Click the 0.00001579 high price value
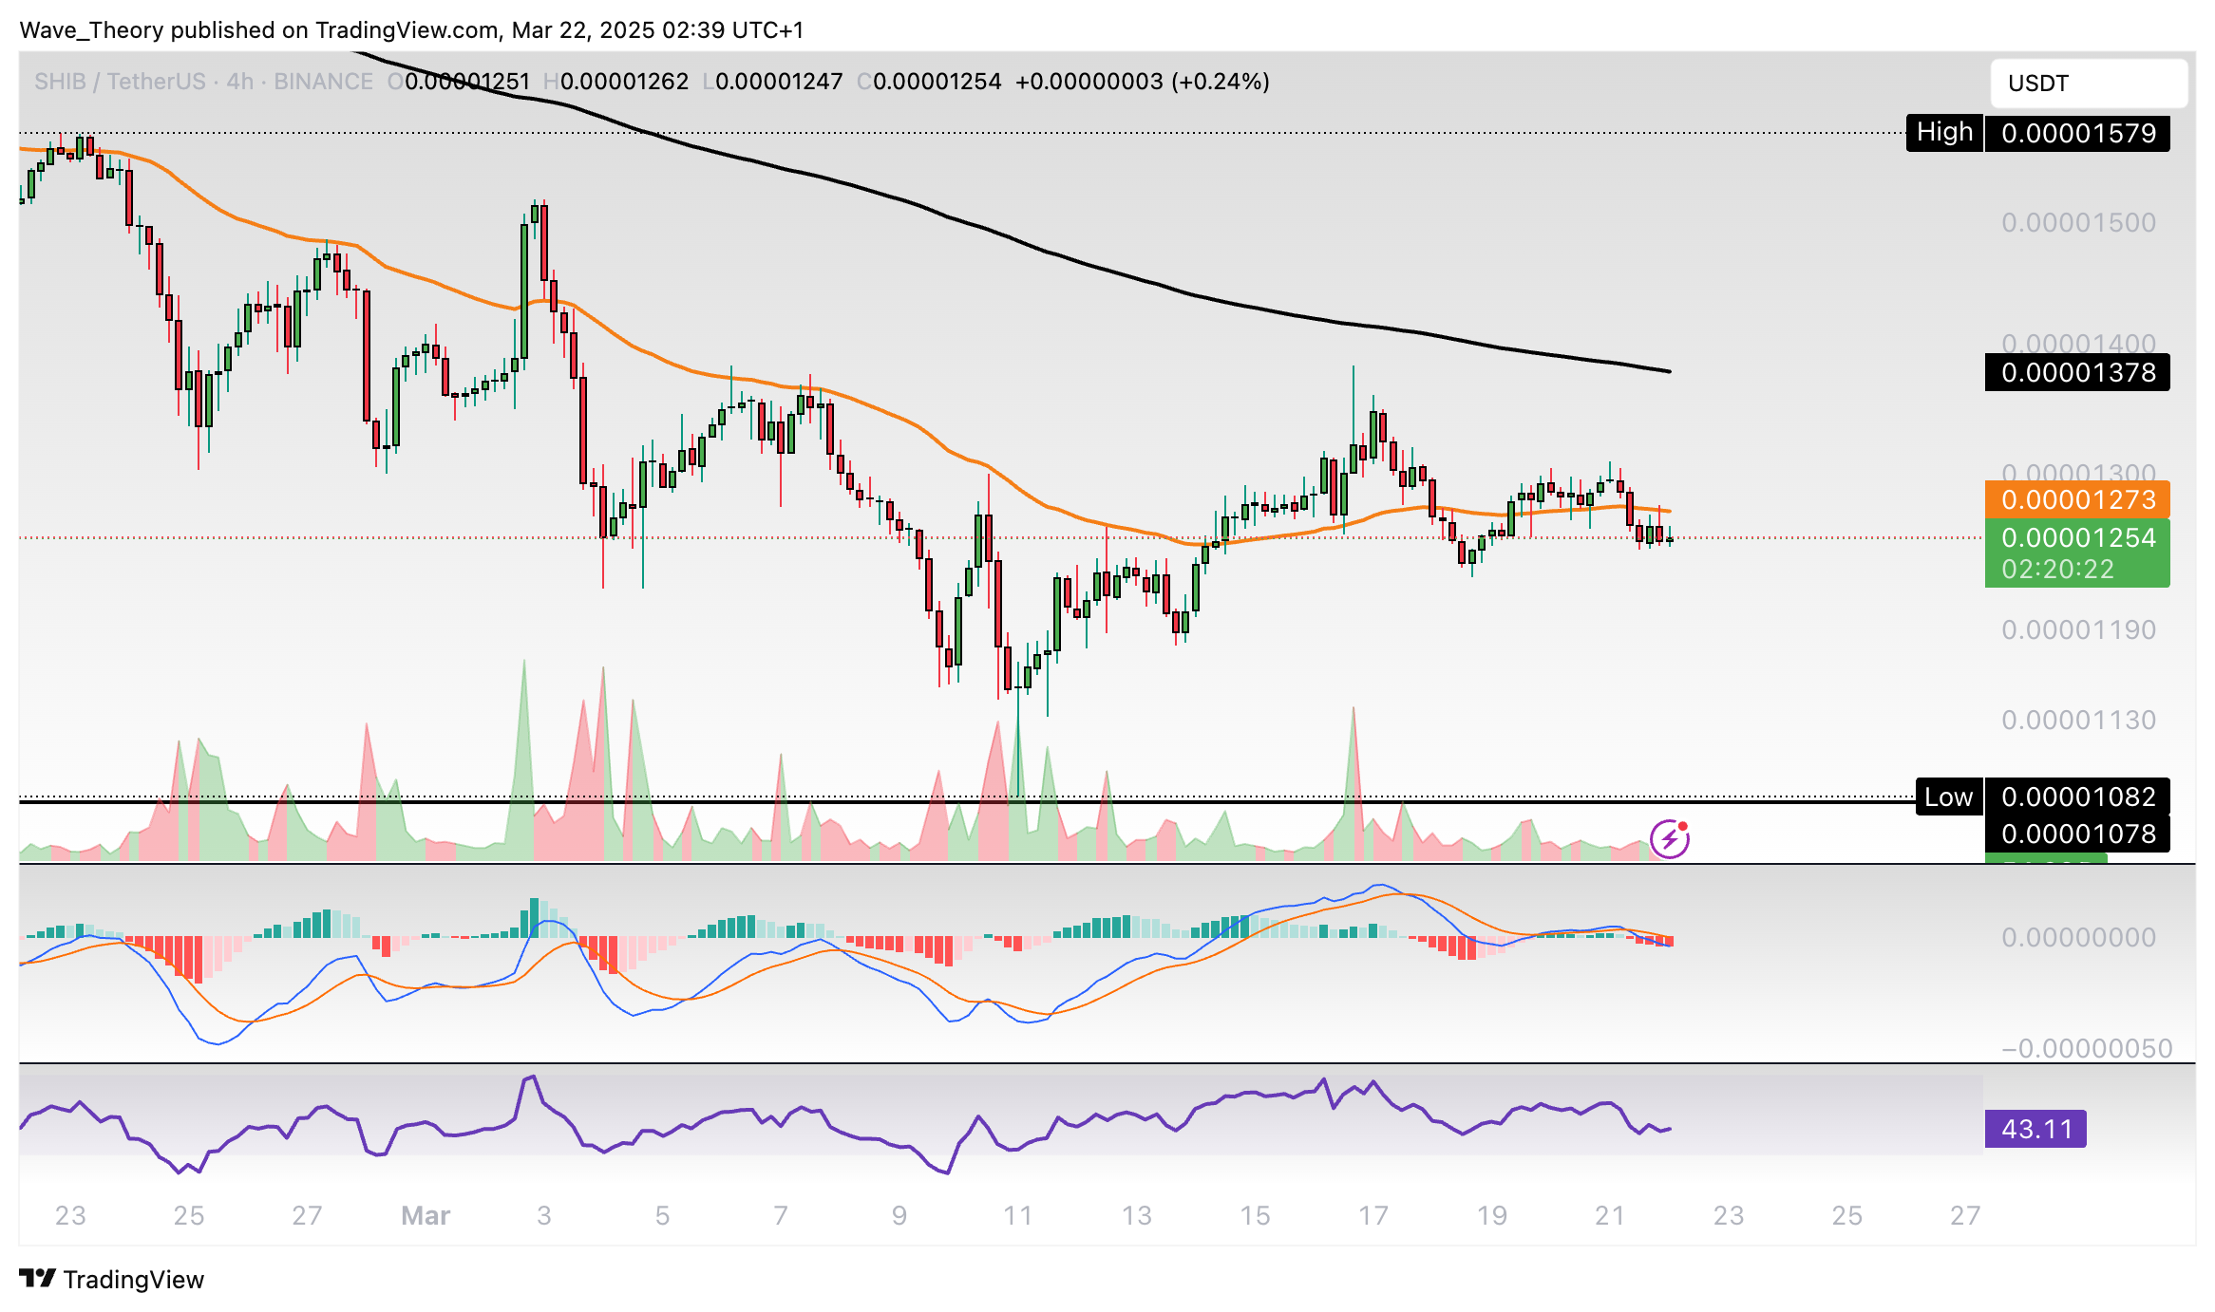Viewport: 2215px width, 1312px height. (2077, 133)
